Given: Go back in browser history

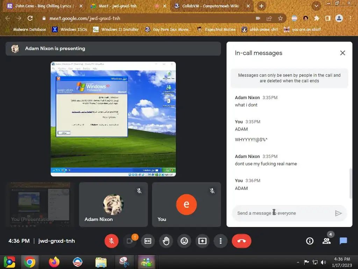Looking at the screenshot, I should click(x=8, y=18).
